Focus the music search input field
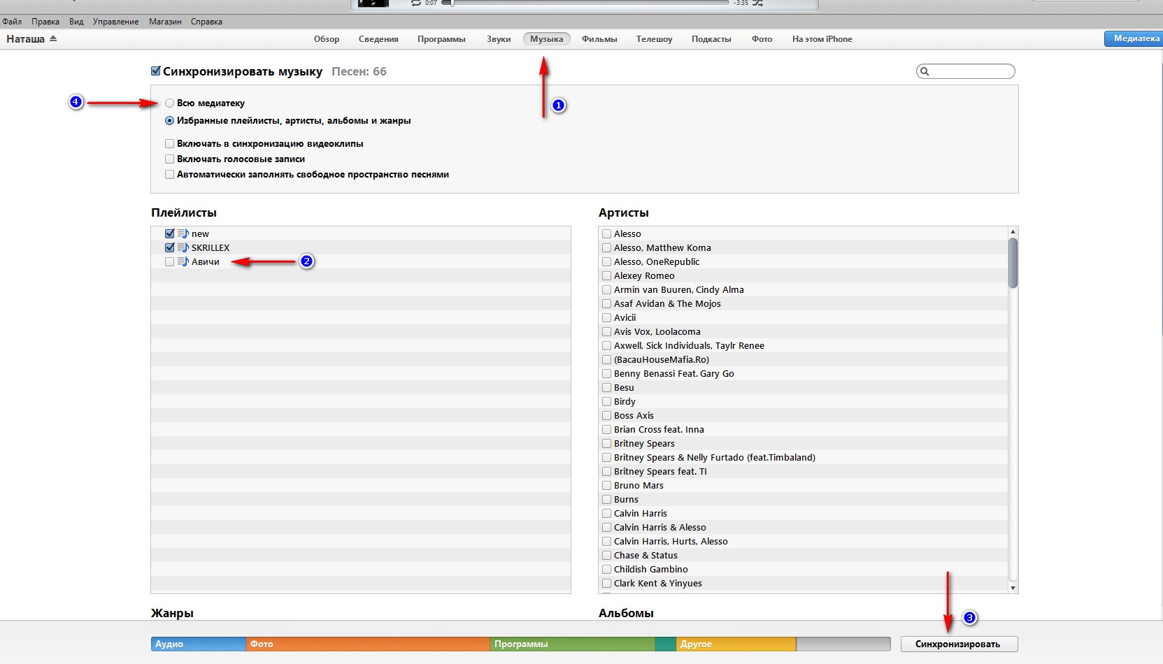 [966, 71]
